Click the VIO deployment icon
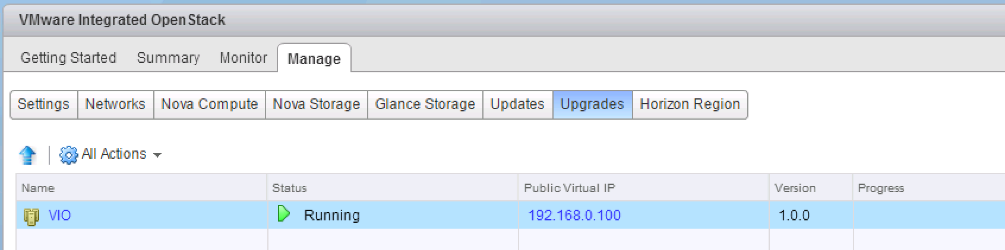The width and height of the screenshot is (1005, 250). (31, 216)
